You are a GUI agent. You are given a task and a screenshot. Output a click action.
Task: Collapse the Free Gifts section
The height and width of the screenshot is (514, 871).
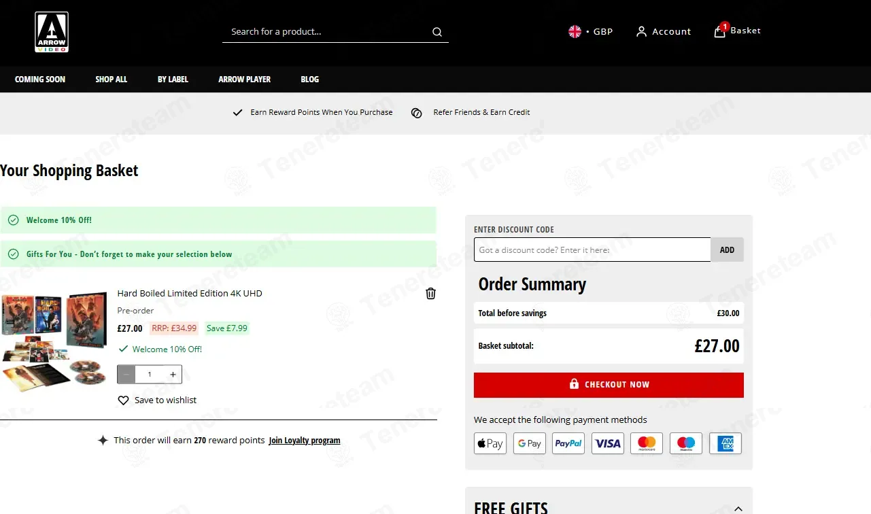point(738,509)
